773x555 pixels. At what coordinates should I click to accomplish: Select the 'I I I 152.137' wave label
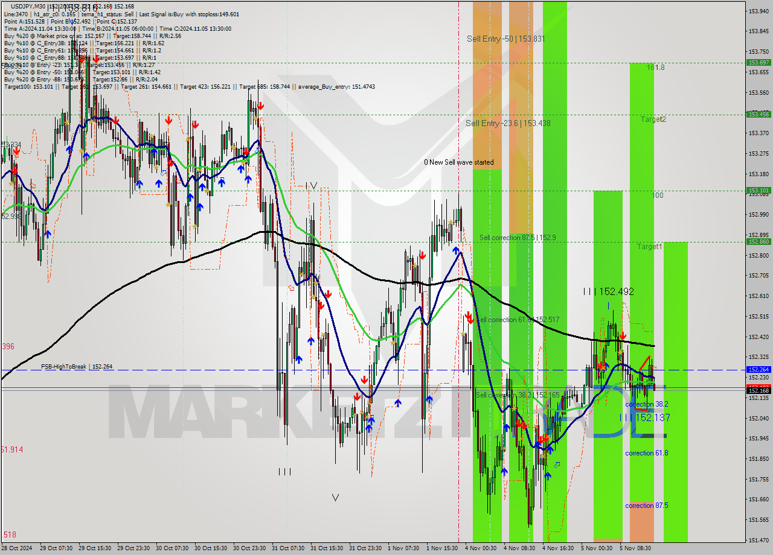(644, 417)
